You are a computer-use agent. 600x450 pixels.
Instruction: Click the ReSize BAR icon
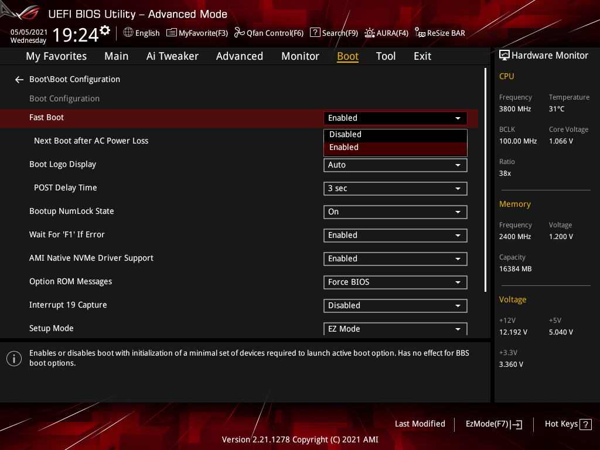click(x=420, y=33)
